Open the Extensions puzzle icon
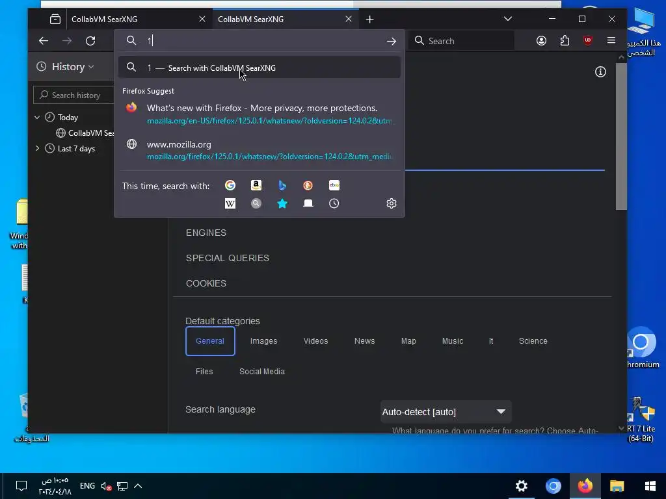 tap(565, 41)
